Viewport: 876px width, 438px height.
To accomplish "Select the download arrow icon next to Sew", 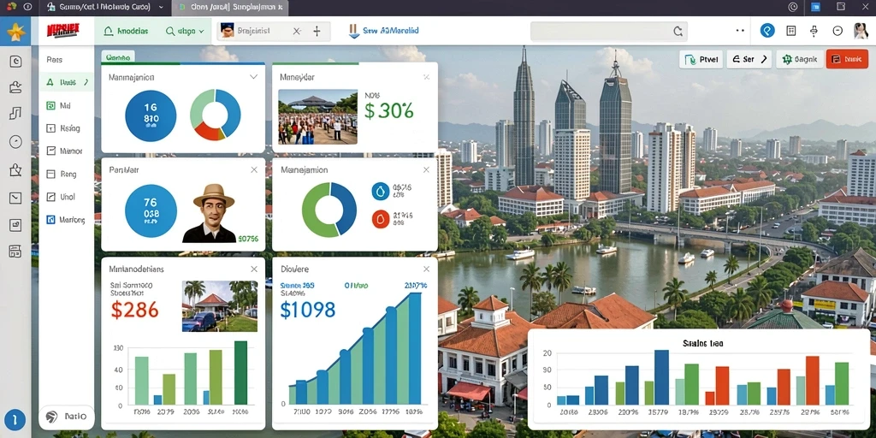I will coord(353,32).
